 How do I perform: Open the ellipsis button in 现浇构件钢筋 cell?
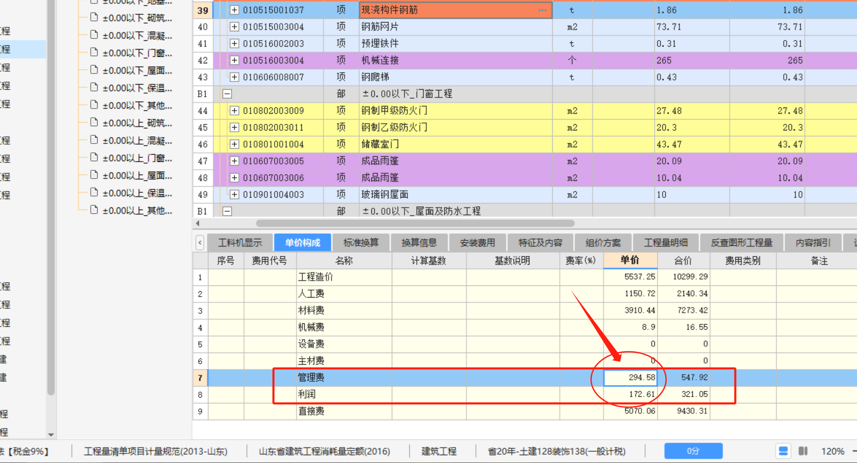point(542,10)
